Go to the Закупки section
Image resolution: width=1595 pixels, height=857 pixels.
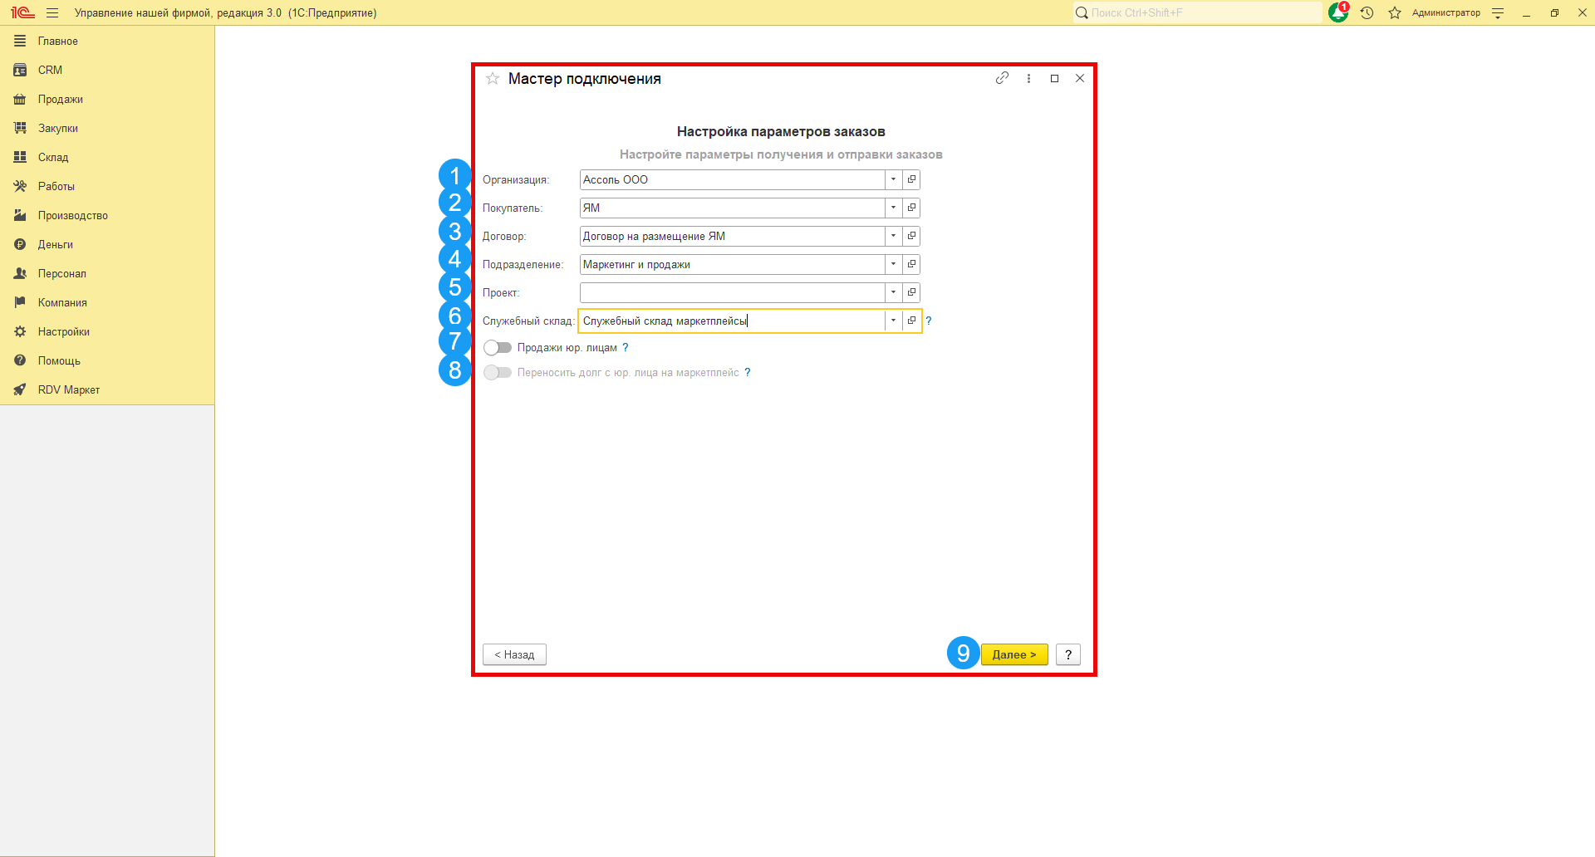click(107, 128)
